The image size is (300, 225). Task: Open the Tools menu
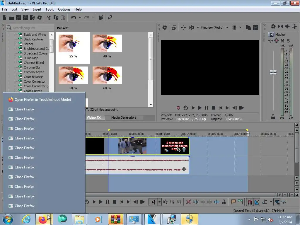[50, 9]
